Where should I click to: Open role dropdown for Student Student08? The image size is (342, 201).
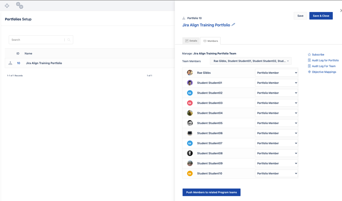(276, 153)
